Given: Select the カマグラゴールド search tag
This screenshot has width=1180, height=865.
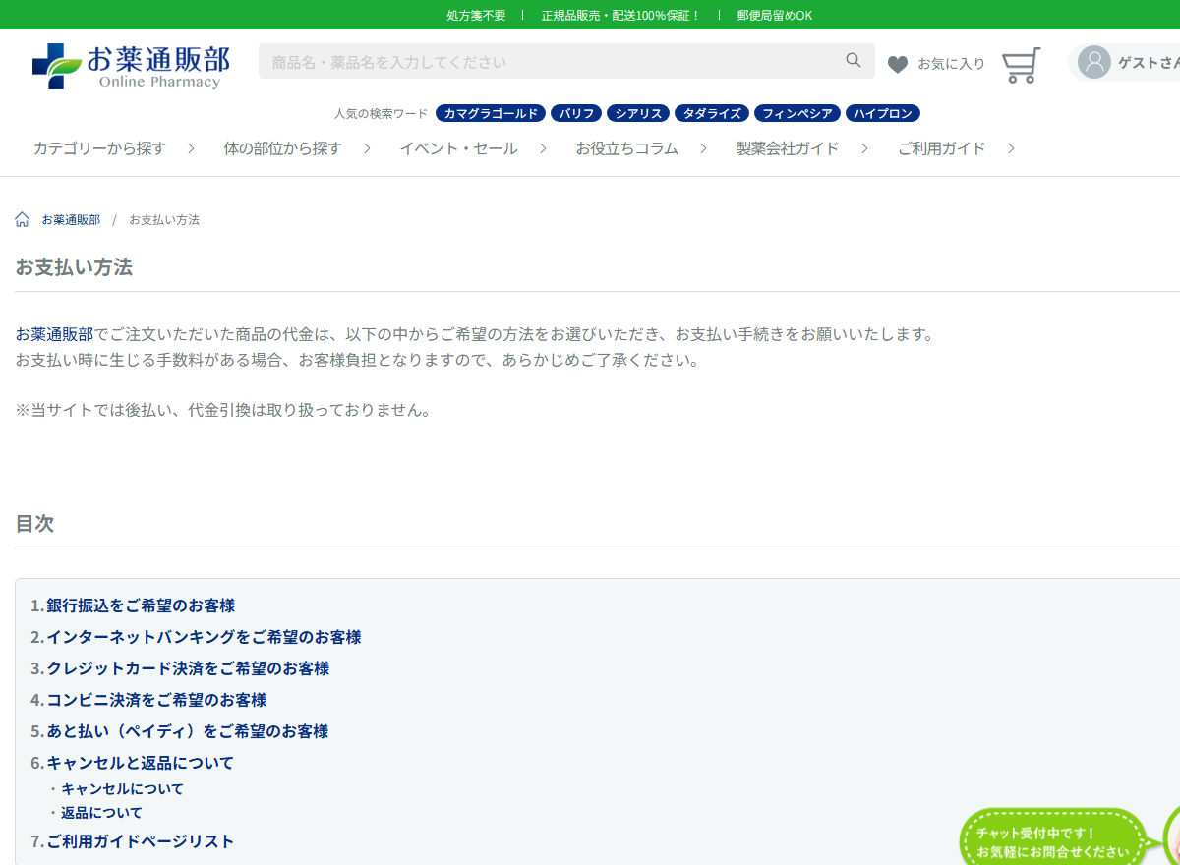Looking at the screenshot, I should coord(491,113).
